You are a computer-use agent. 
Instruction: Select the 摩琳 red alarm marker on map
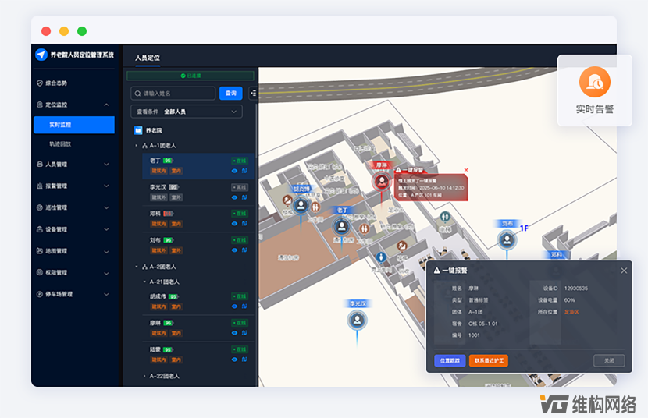tap(381, 181)
